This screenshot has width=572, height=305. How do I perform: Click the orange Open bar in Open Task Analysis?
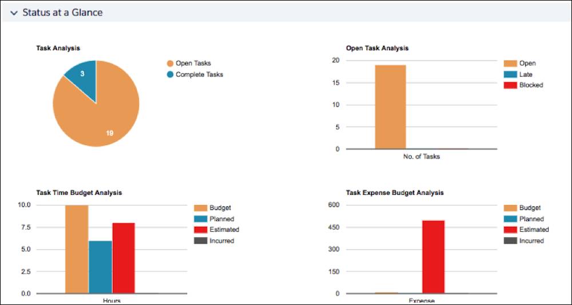pyautogui.click(x=390, y=107)
